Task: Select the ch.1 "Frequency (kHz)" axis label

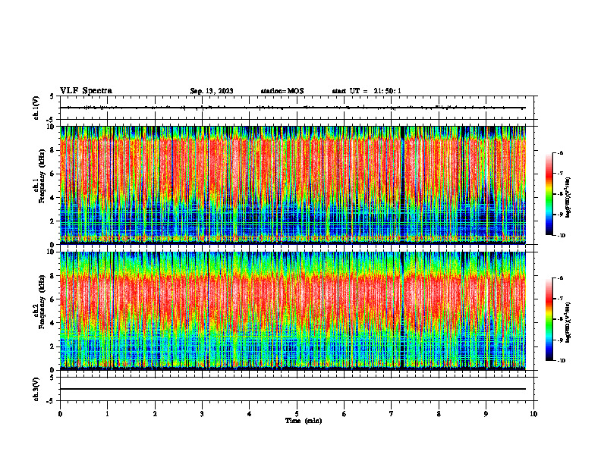Action: [x=42, y=176]
